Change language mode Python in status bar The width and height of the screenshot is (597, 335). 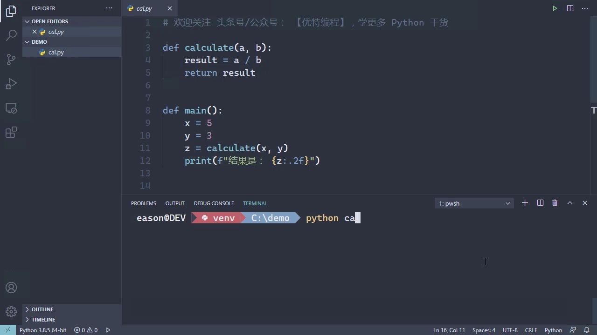tap(553, 330)
